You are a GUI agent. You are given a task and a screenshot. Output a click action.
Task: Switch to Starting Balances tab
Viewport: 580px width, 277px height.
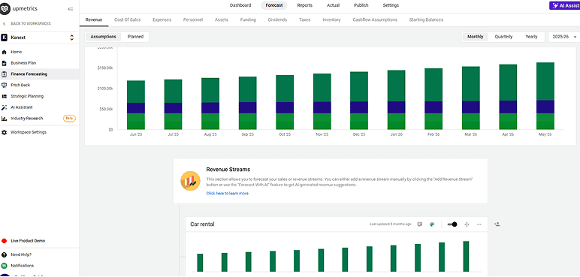click(426, 20)
